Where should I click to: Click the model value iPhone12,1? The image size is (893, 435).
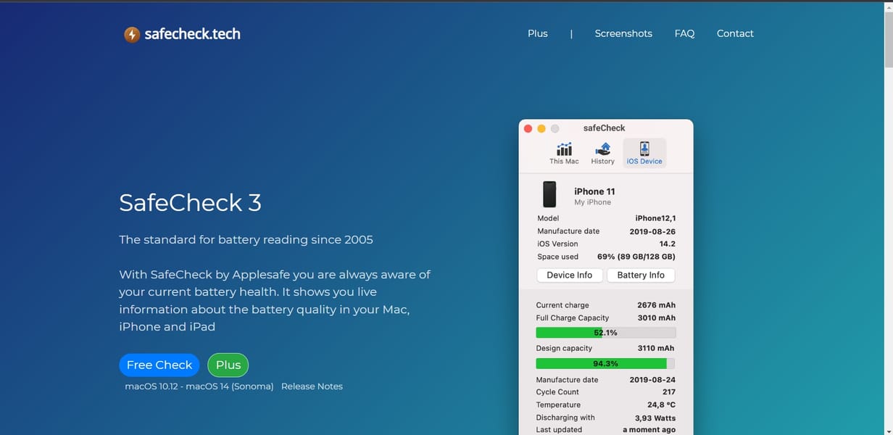click(x=655, y=218)
